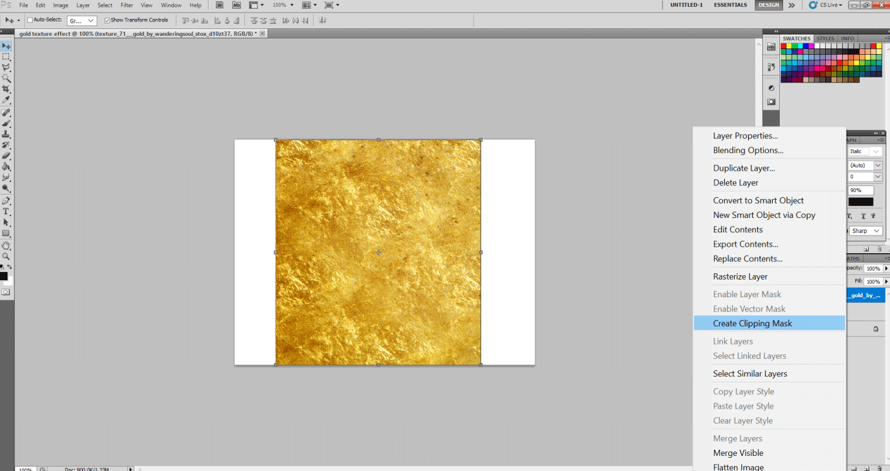Switch to the STYLES tab
Image resolution: width=890 pixels, height=471 pixels.
pyautogui.click(x=825, y=38)
